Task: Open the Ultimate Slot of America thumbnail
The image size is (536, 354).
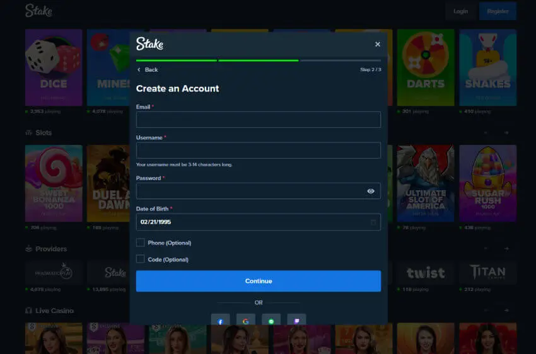Action: (426, 183)
